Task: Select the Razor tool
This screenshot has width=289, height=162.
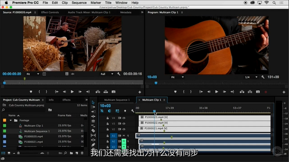Action: coord(93,131)
